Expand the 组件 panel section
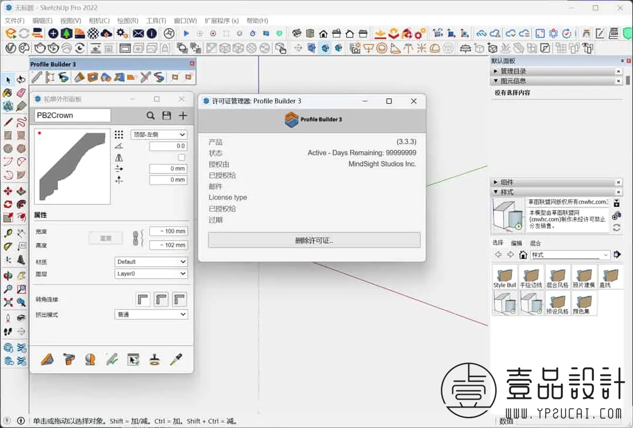 495,182
